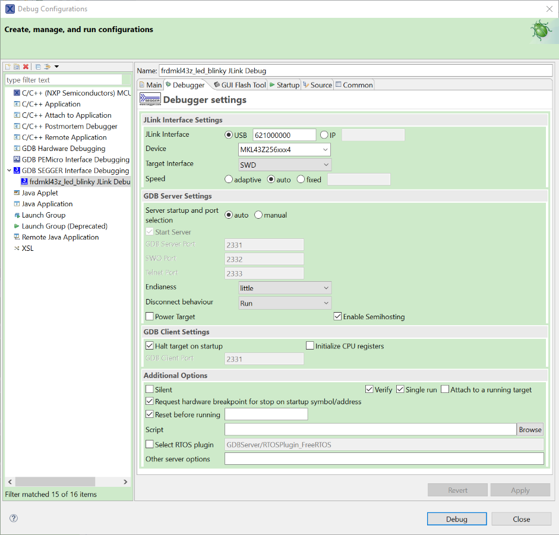Toggle Attach to a running target checkbox

pos(445,389)
